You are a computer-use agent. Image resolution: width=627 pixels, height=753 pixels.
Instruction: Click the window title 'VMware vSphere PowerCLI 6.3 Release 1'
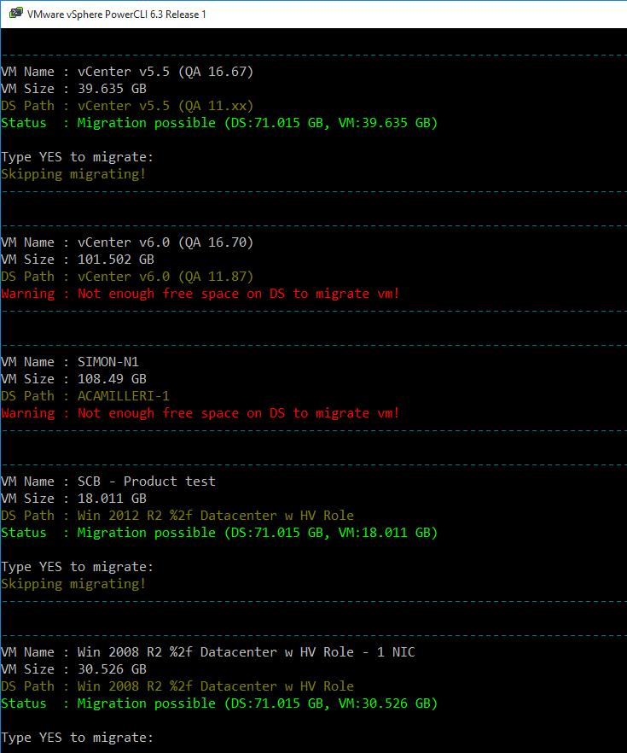(117, 15)
